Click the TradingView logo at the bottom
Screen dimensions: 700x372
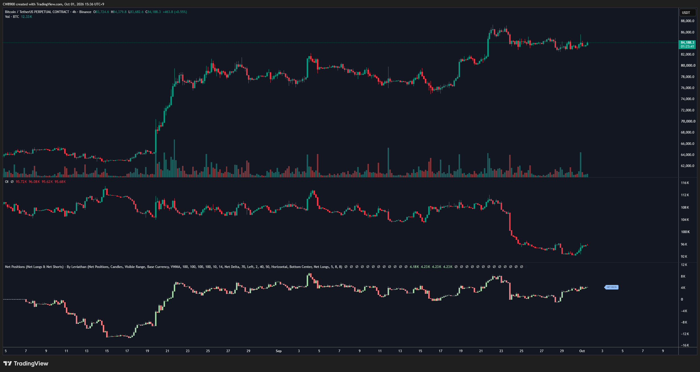[26, 363]
